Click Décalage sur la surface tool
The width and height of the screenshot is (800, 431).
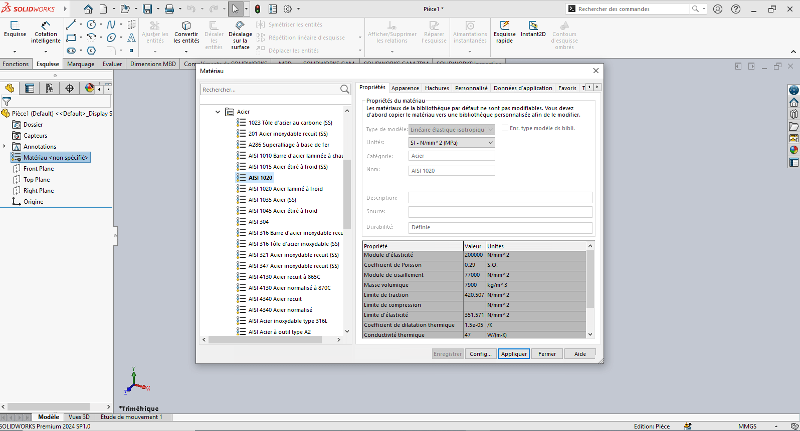click(x=240, y=34)
